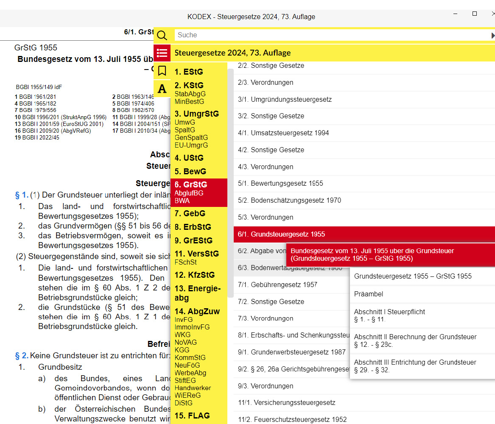
Task: Click the § 1. paragraph link
Action: tap(22, 195)
